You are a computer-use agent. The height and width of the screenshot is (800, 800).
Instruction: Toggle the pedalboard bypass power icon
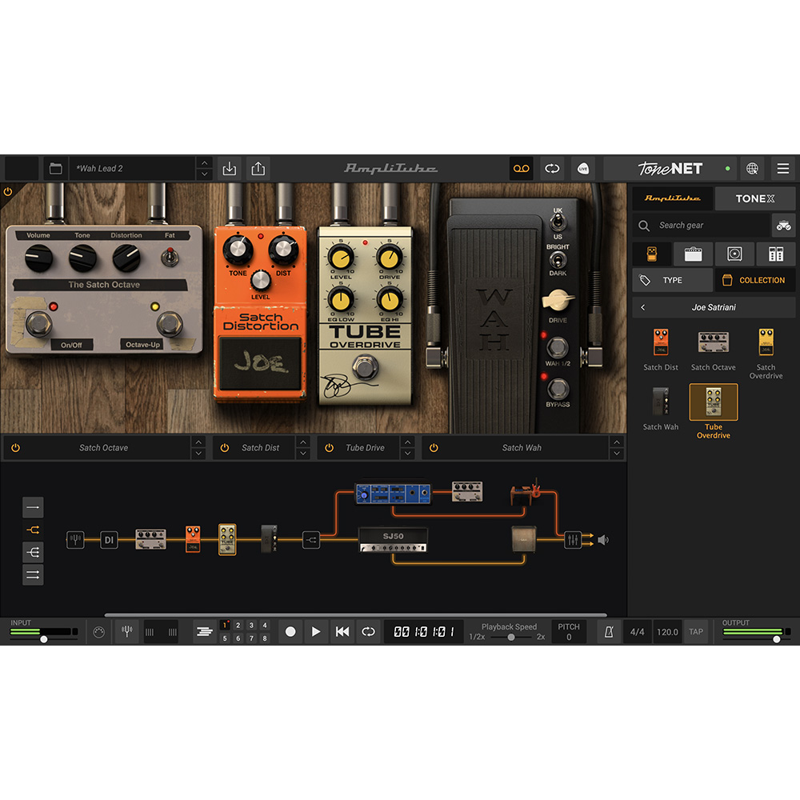8,192
